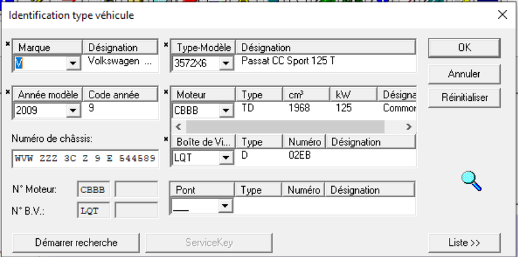Click the magnifying glass search icon
The height and width of the screenshot is (257, 518).
(471, 181)
